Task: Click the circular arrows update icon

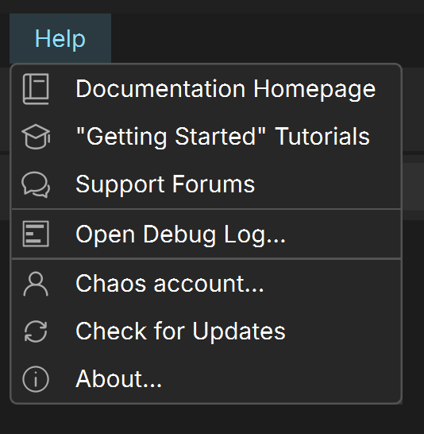Action: (36, 331)
